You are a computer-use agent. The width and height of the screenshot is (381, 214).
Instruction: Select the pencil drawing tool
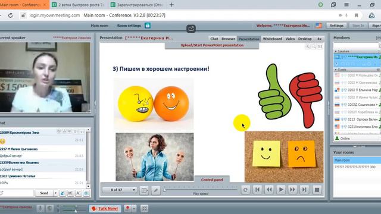pyautogui.click(x=156, y=190)
